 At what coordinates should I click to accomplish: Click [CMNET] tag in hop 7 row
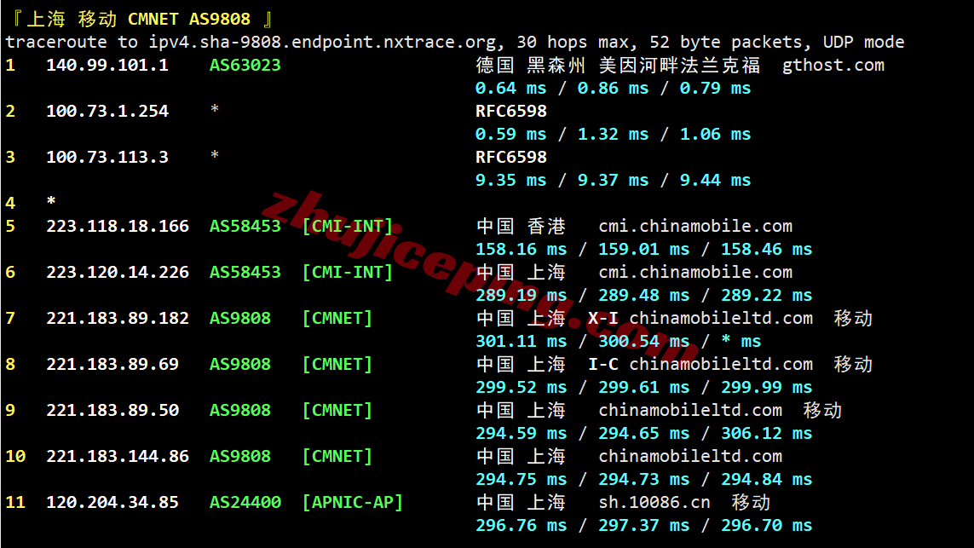tap(337, 318)
